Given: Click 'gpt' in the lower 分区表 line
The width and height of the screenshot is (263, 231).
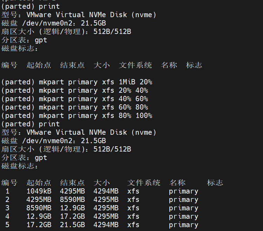Looking at the screenshot, I should tap(41, 157).
